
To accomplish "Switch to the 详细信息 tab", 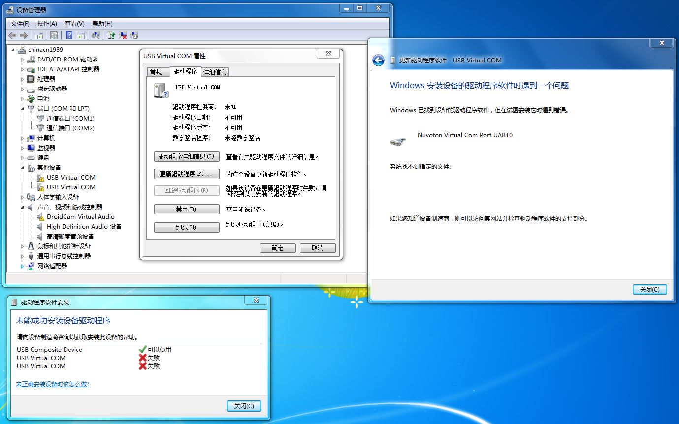I will [x=215, y=72].
